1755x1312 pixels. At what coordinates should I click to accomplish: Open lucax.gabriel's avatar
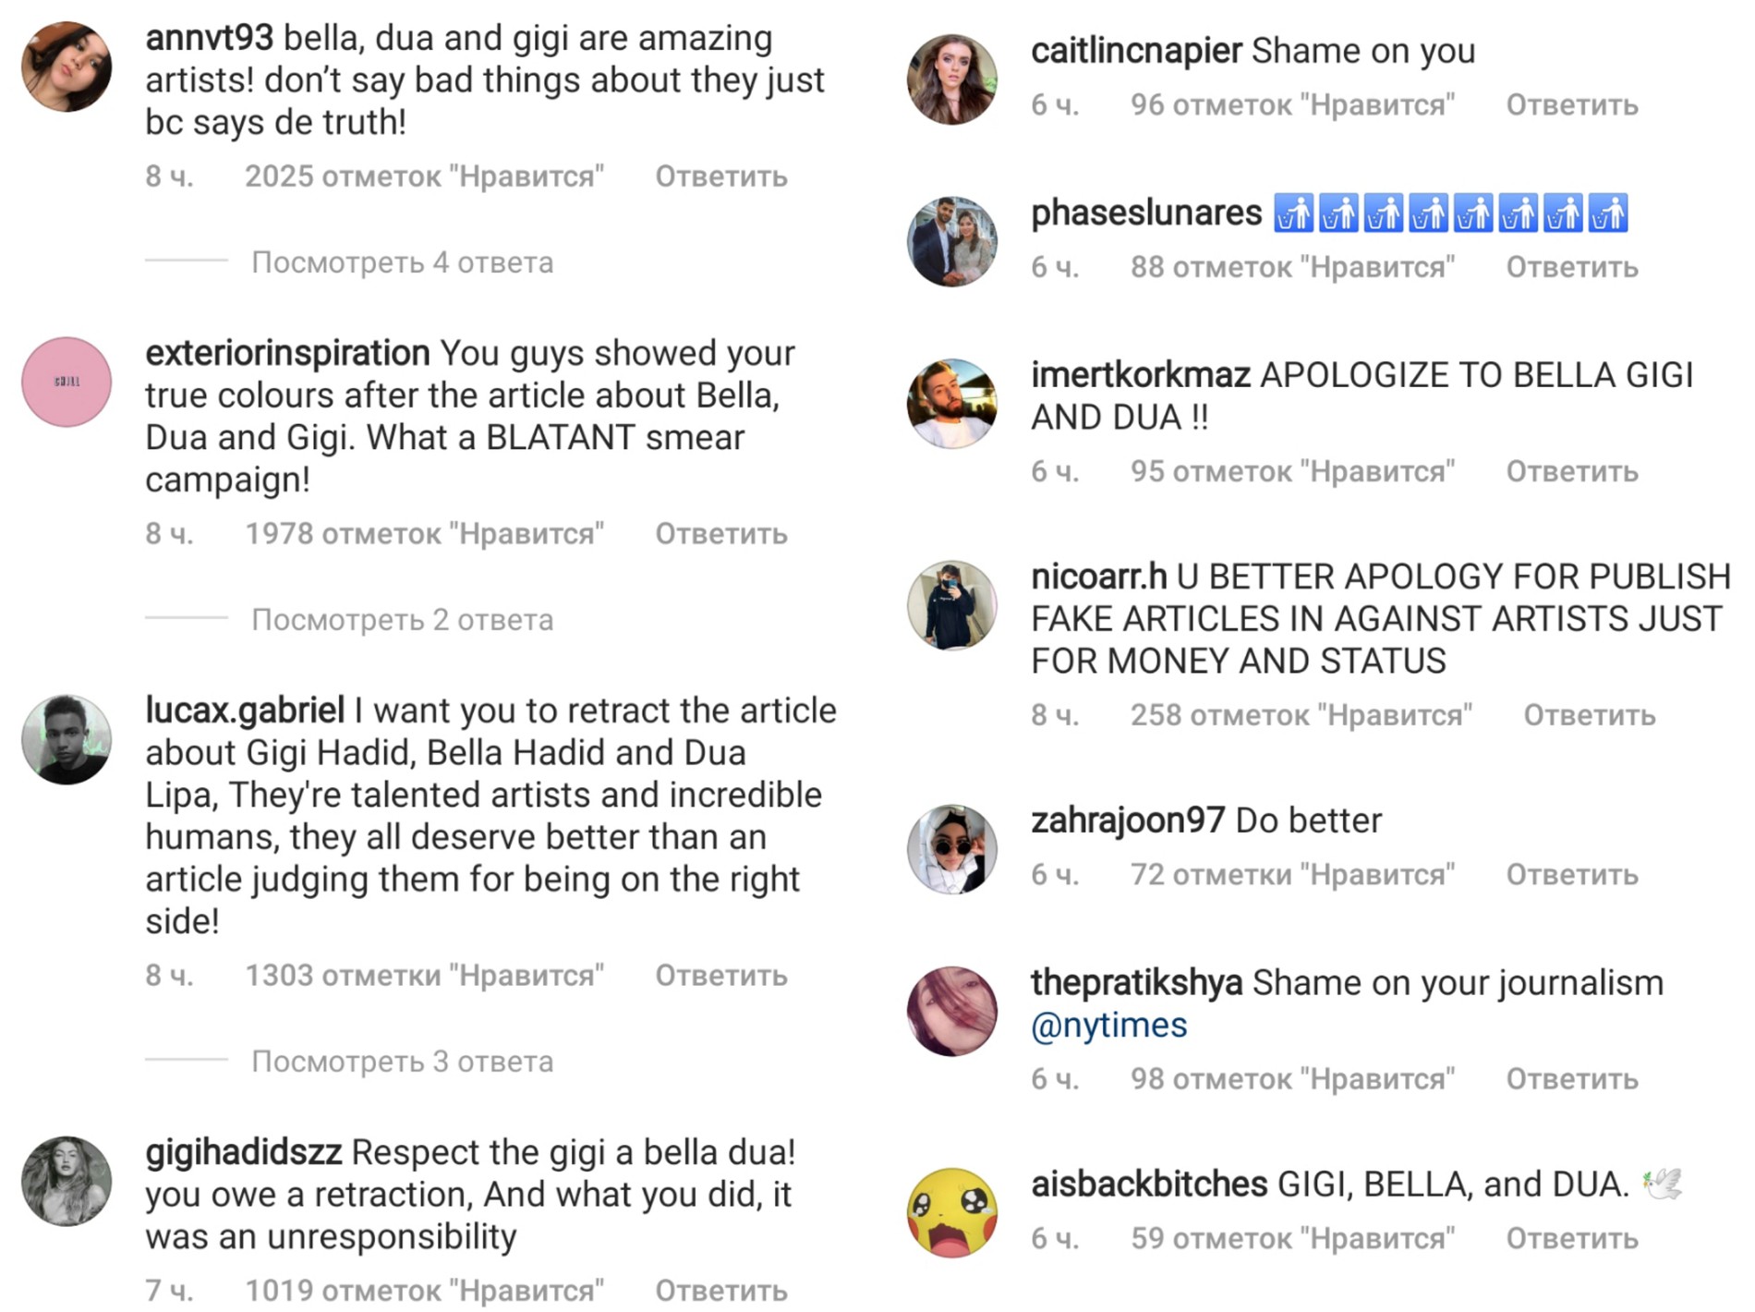tap(67, 739)
